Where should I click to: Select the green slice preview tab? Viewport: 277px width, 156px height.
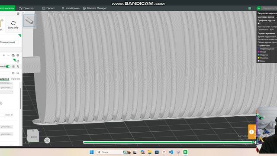(x=7, y=8)
